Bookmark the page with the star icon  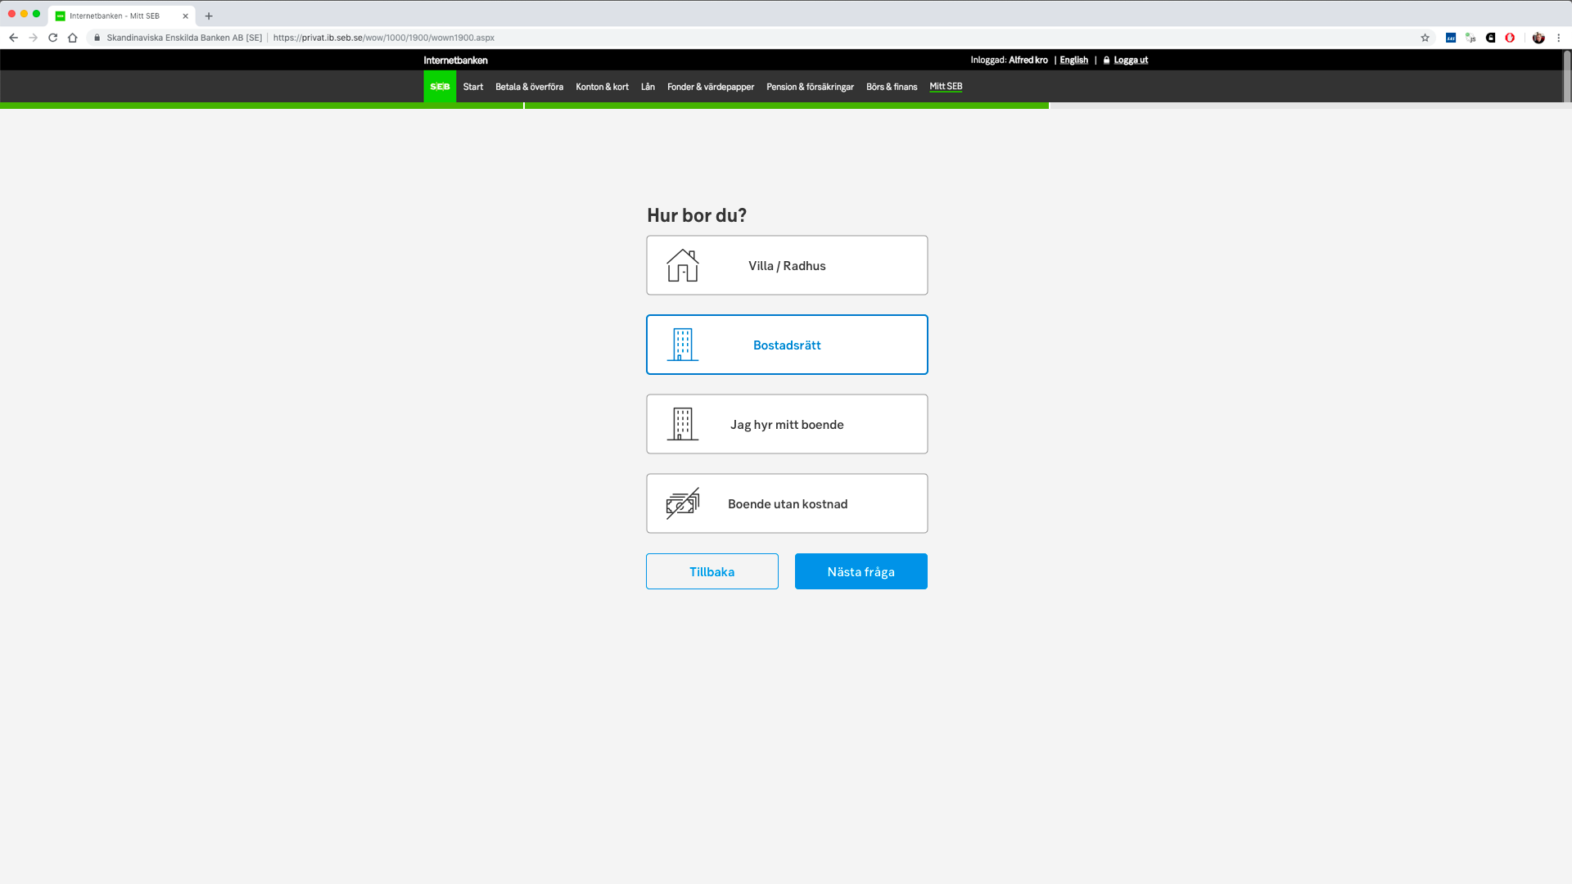1425,38
